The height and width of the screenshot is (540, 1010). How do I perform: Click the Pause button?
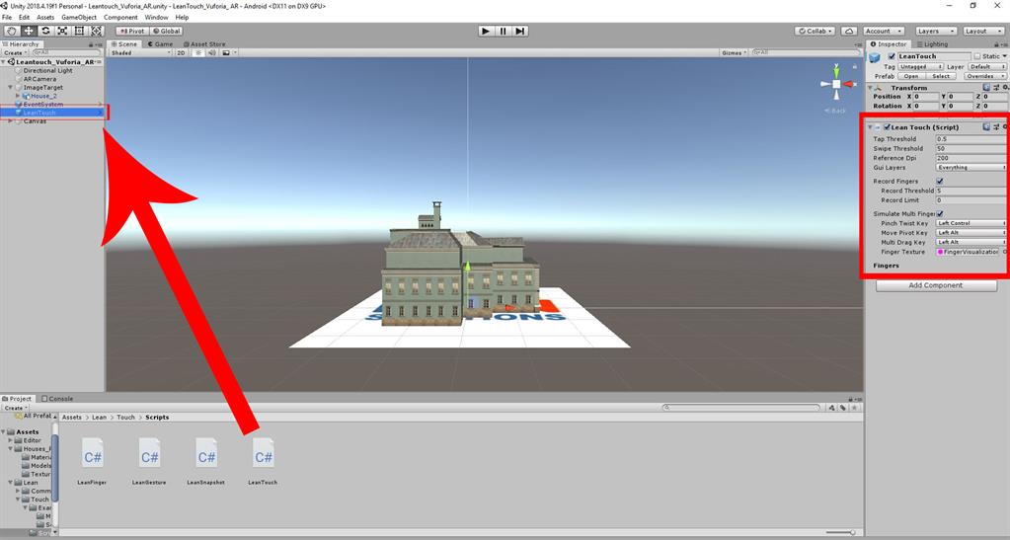click(x=504, y=31)
